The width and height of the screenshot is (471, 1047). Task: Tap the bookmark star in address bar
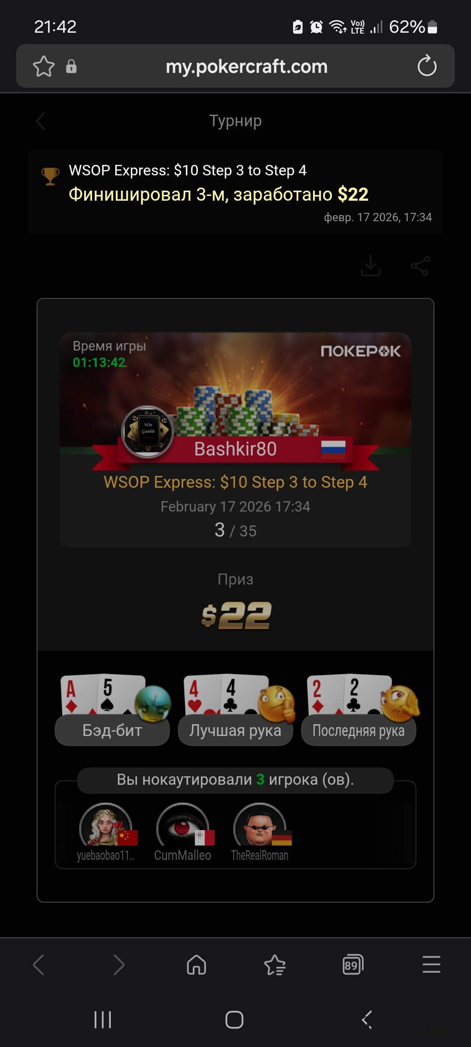pyautogui.click(x=44, y=66)
